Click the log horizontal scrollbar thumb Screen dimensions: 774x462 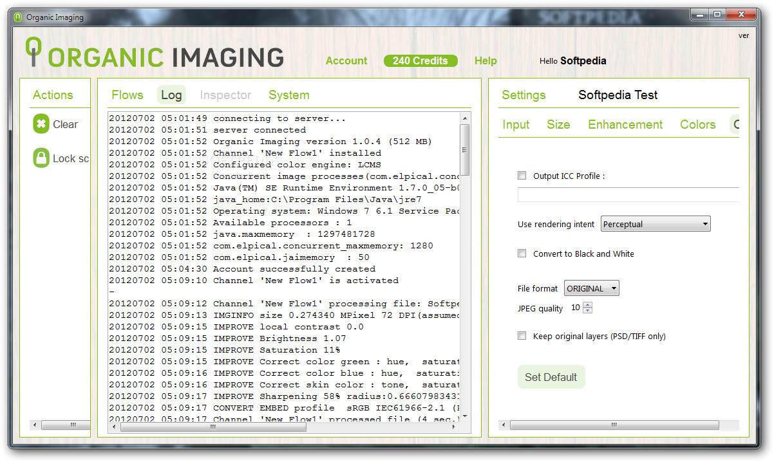pyautogui.click(x=214, y=426)
